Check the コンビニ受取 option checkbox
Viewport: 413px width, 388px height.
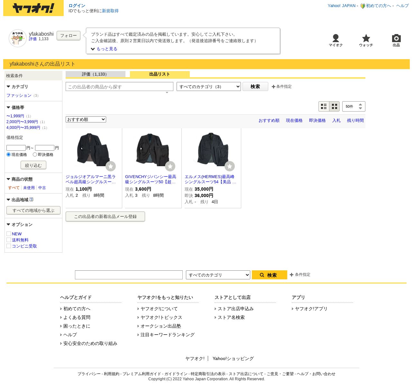[9, 246]
